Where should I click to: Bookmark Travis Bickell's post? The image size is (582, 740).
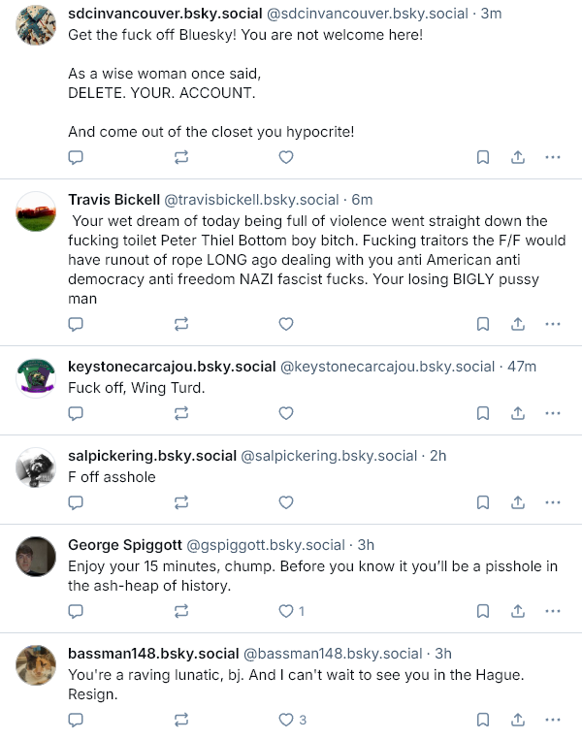[x=483, y=324]
